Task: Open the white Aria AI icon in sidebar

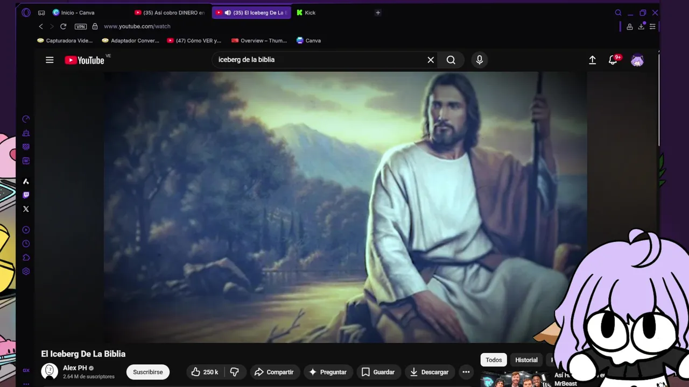Action: [26, 182]
